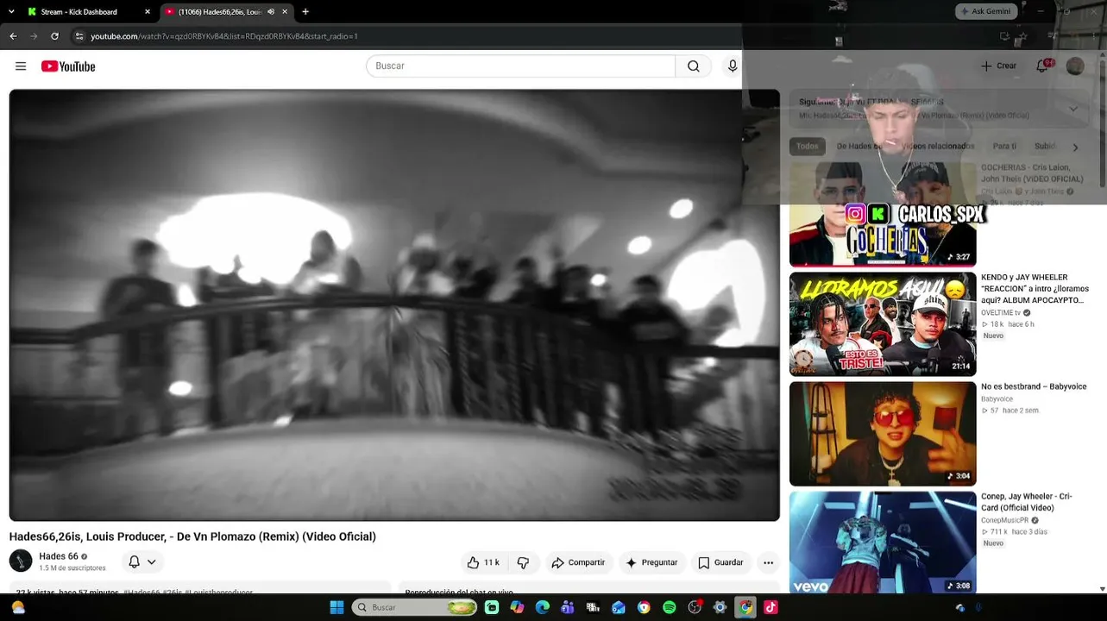Open Microsoft Teams from the taskbar

(568, 607)
